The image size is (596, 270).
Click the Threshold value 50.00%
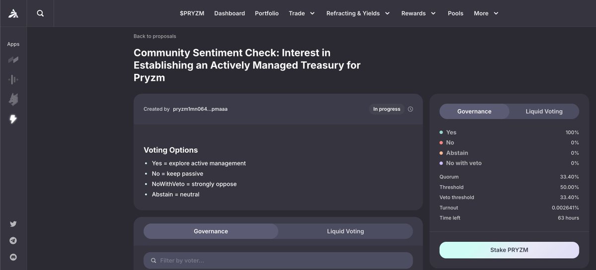(x=569, y=187)
